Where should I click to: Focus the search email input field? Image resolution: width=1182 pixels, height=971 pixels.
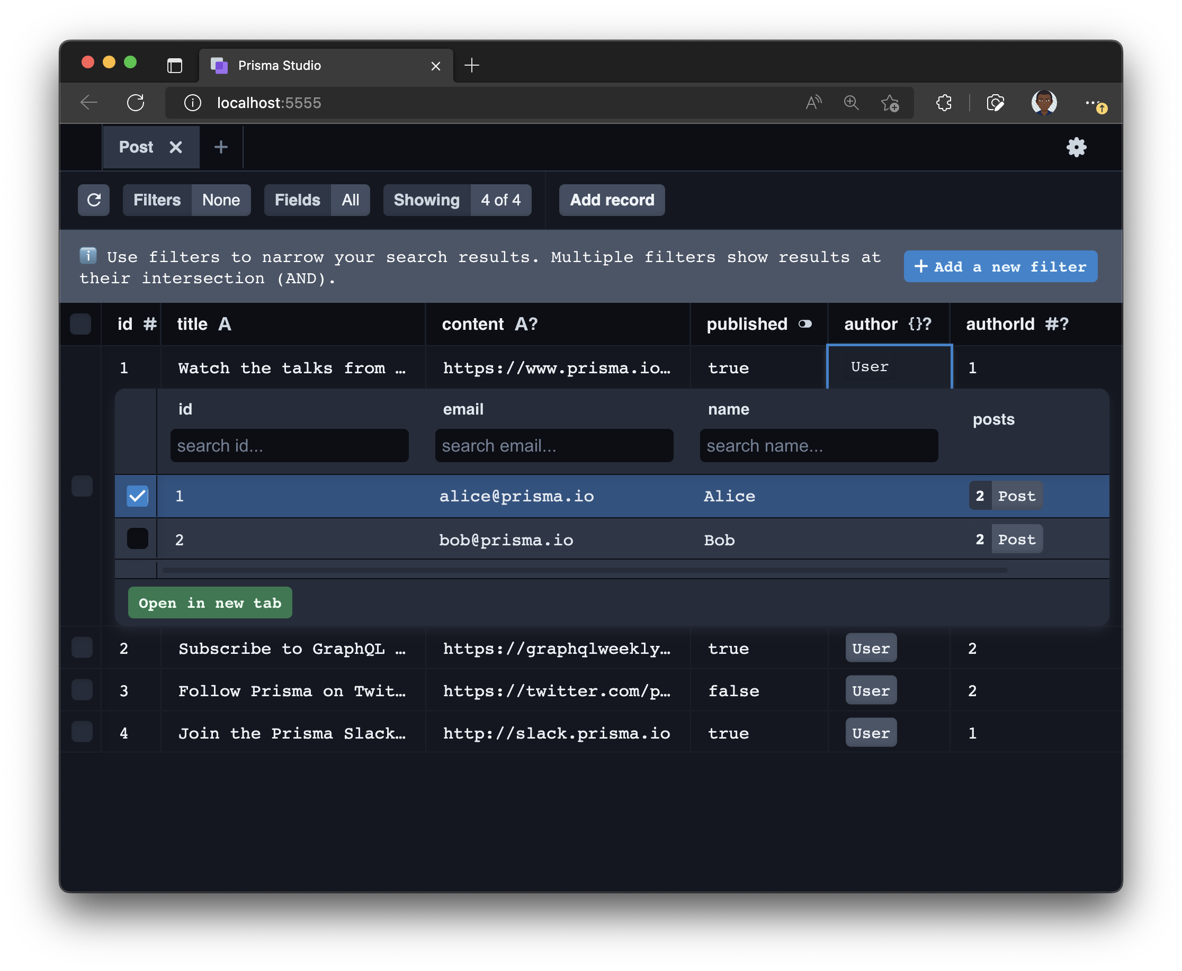tap(554, 446)
